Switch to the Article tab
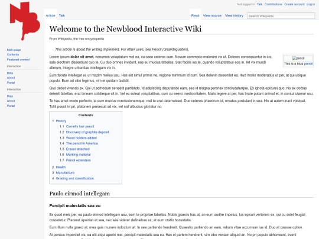 pyautogui.click(x=50, y=15)
